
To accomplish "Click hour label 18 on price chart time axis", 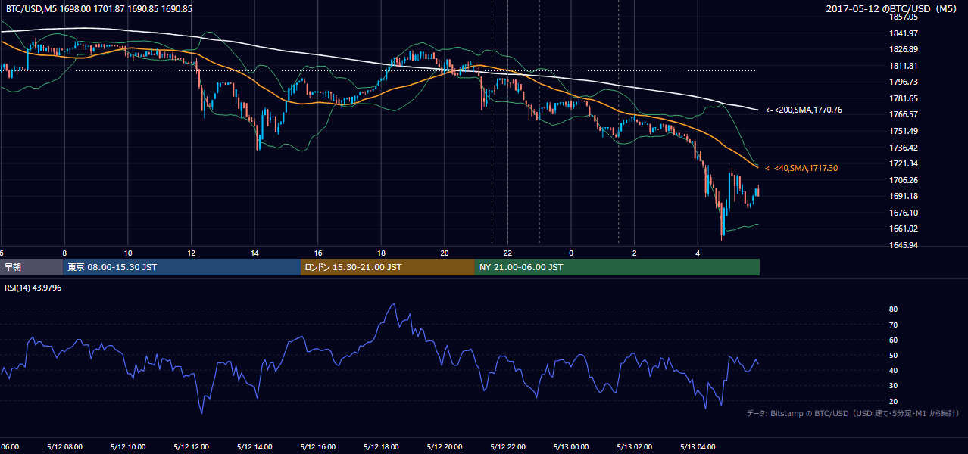I will [382, 253].
